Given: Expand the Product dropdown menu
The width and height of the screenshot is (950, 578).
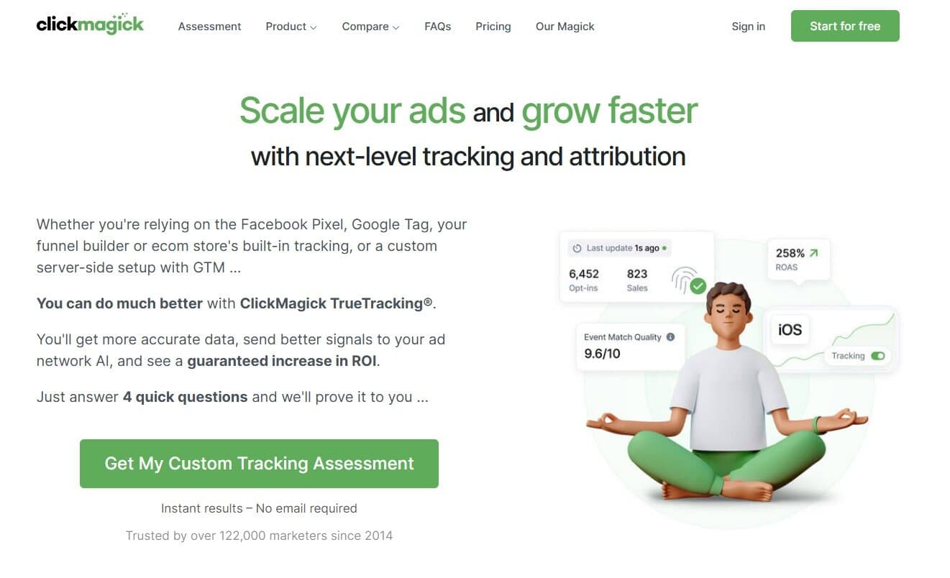Looking at the screenshot, I should [x=291, y=27].
